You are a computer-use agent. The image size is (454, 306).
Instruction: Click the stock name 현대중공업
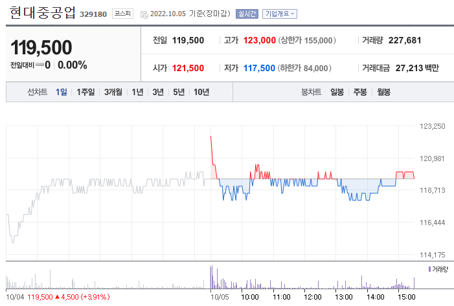click(x=42, y=13)
